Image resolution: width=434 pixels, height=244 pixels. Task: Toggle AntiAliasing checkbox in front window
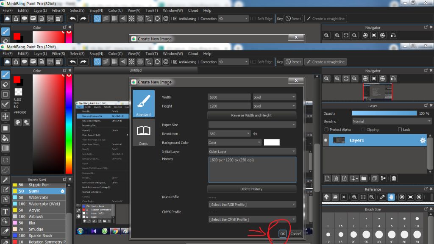(x=175, y=62)
